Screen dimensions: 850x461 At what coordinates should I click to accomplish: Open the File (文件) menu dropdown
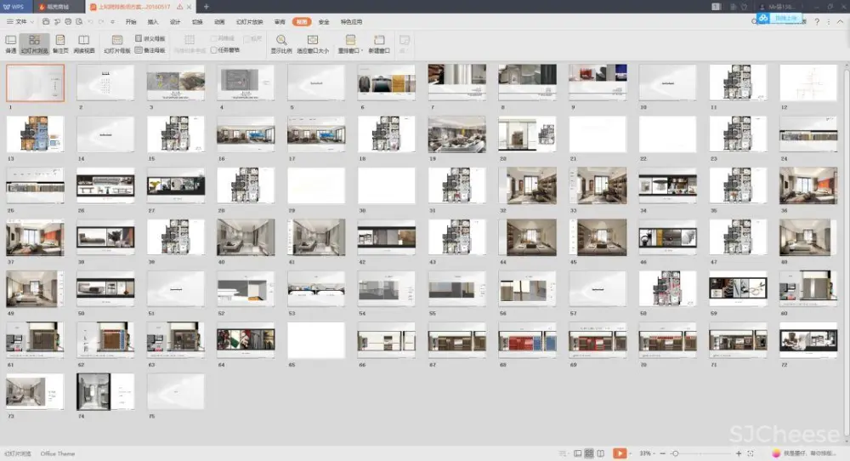[20, 21]
